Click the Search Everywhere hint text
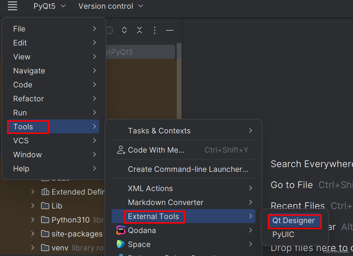Image resolution: width=353 pixels, height=256 pixels. pos(312,164)
